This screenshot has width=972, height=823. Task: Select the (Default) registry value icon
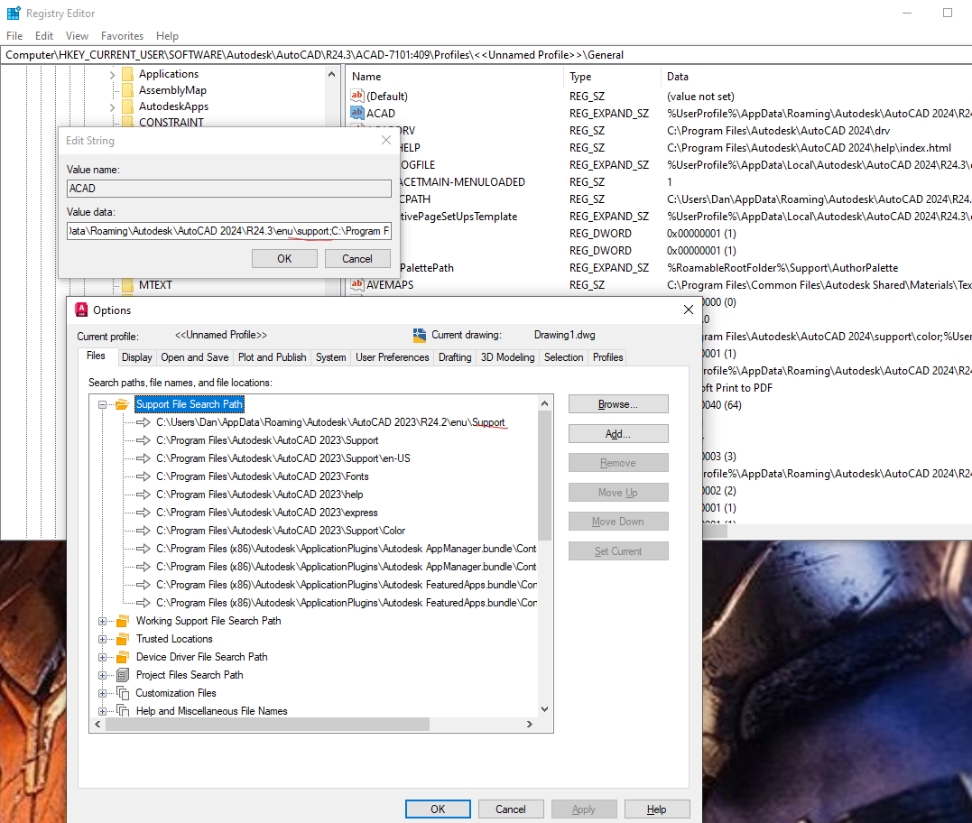tap(357, 96)
